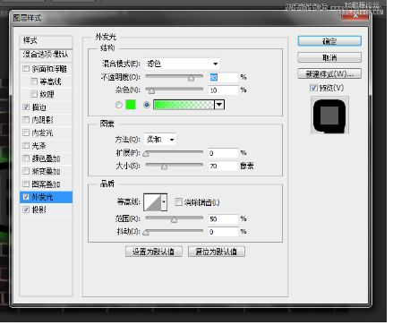Viewport: 393px width, 325px height.
Task: Select the solid color radio button
Action: point(119,105)
